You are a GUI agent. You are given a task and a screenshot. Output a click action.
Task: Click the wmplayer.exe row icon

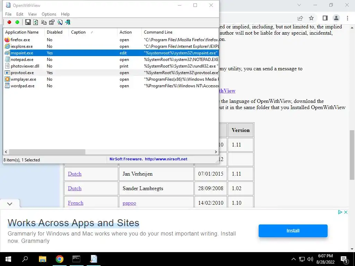[7, 79]
